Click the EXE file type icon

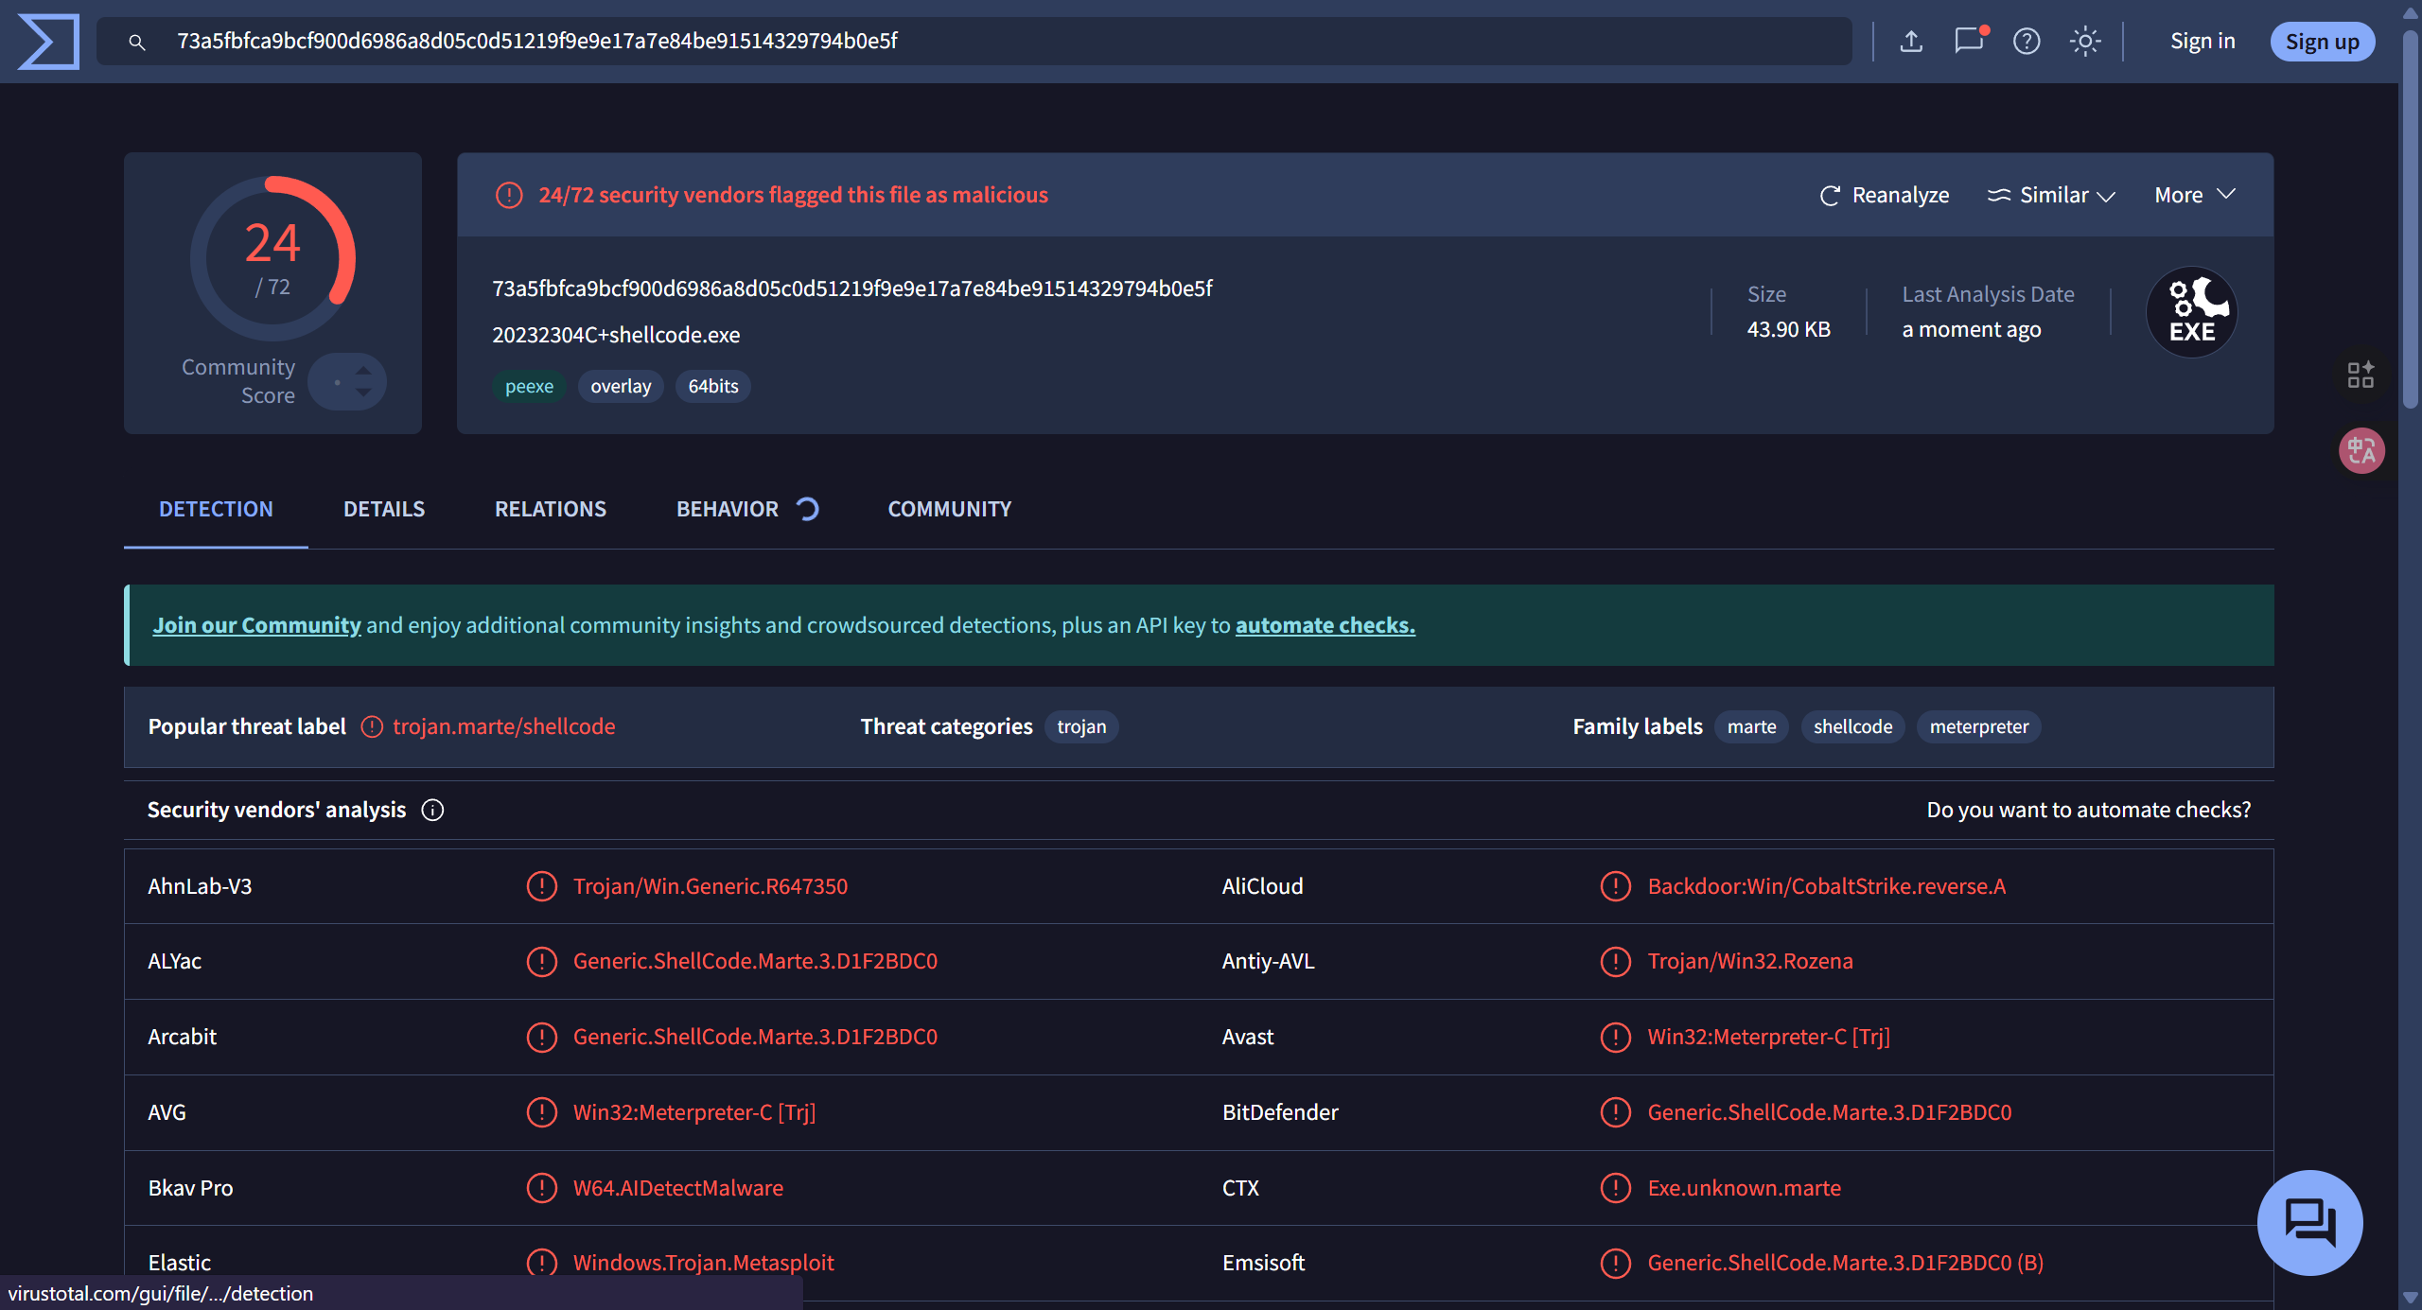[2191, 312]
